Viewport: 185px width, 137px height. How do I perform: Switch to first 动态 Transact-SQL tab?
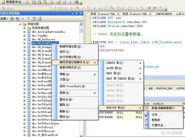pos(103,14)
